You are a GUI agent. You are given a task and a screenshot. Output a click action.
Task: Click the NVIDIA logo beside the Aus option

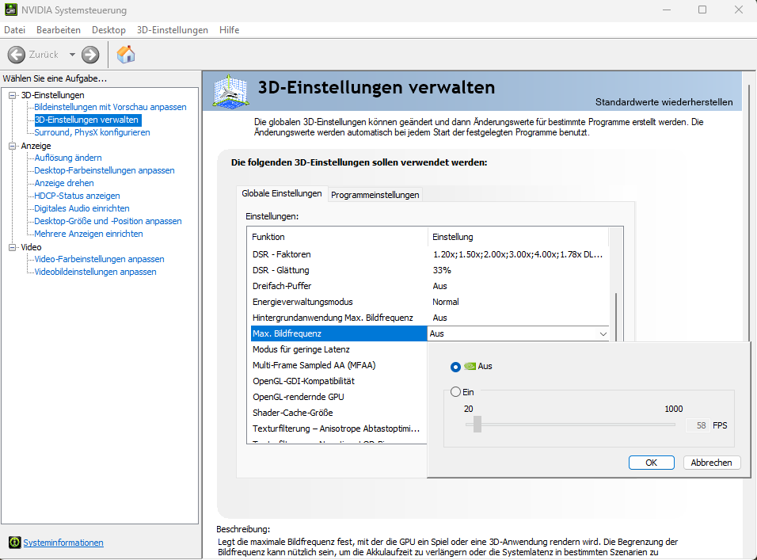[x=470, y=367]
